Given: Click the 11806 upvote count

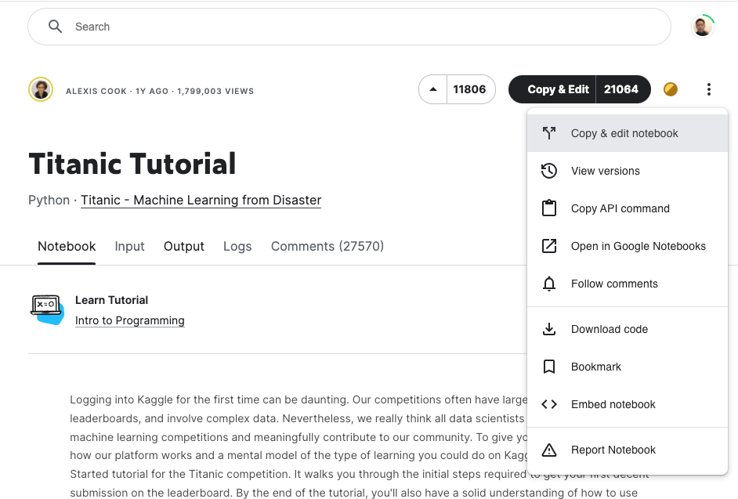Looking at the screenshot, I should pos(470,89).
